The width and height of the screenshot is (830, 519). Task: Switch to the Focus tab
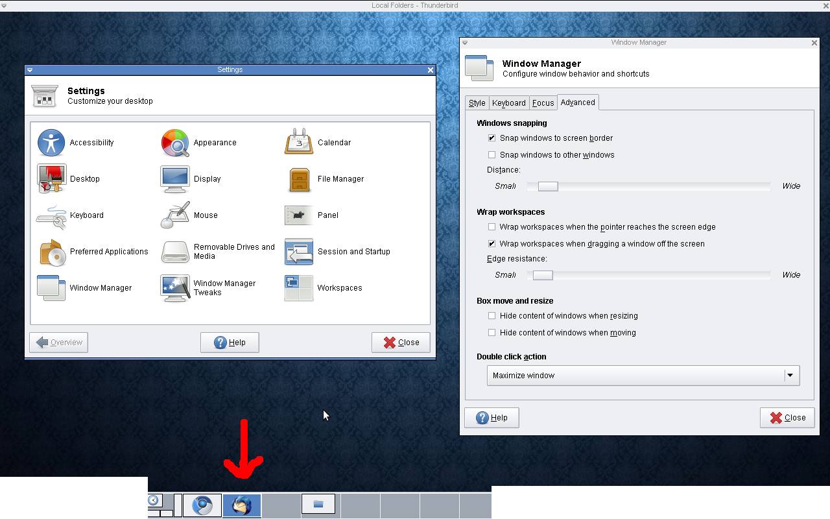[543, 103]
